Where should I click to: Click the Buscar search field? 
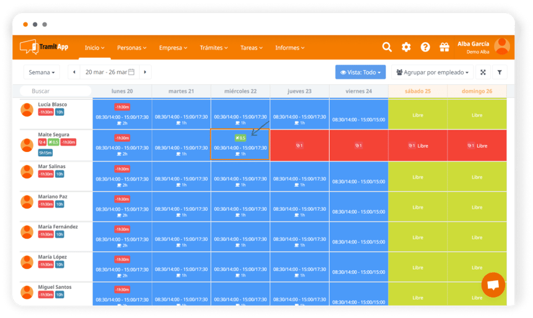tap(55, 91)
